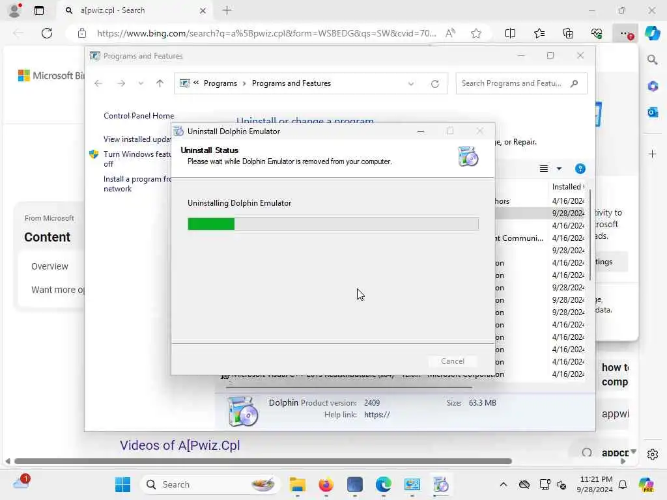Click View installed updates link
Image resolution: width=667 pixels, height=500 pixels.
(137, 139)
